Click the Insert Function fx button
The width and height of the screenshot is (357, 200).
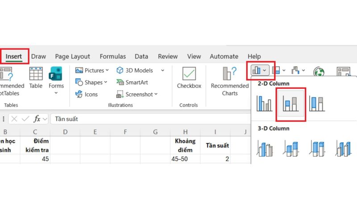tap(37, 119)
